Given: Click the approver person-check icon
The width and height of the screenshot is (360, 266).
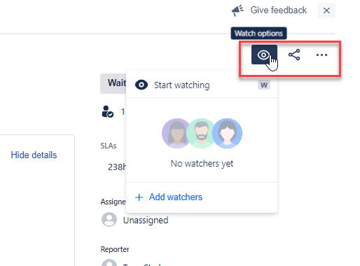Looking at the screenshot, I should (x=108, y=111).
